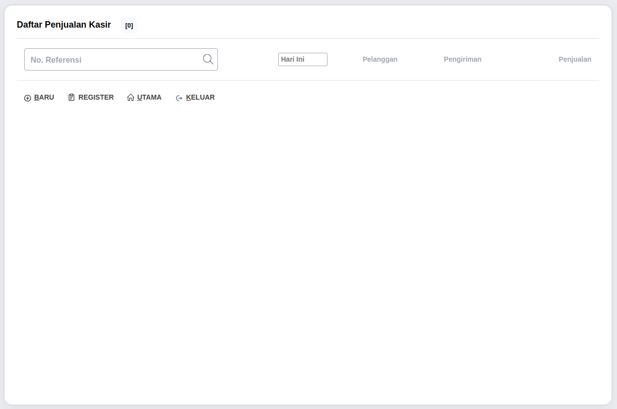Click the house icon beside UTAMA
The image size is (617, 409).
click(x=131, y=98)
